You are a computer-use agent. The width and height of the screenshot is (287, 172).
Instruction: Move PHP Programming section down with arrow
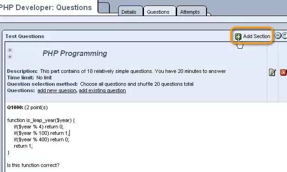point(10,56)
